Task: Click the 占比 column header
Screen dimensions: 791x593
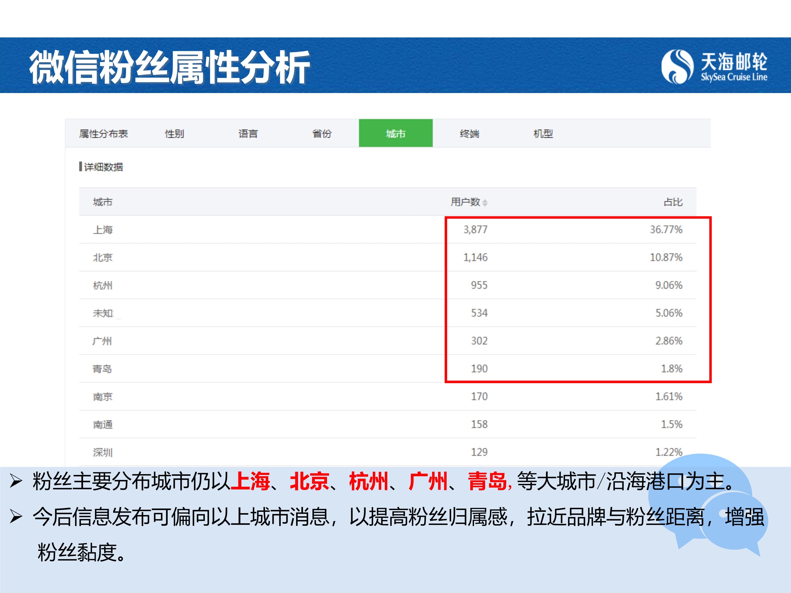Action: tap(673, 202)
